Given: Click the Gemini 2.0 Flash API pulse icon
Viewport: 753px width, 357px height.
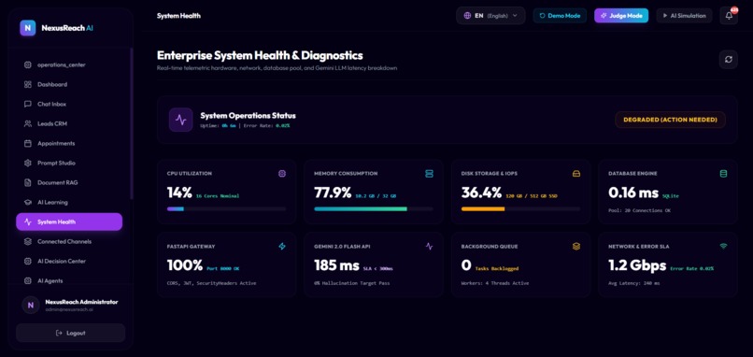Looking at the screenshot, I should [x=430, y=247].
